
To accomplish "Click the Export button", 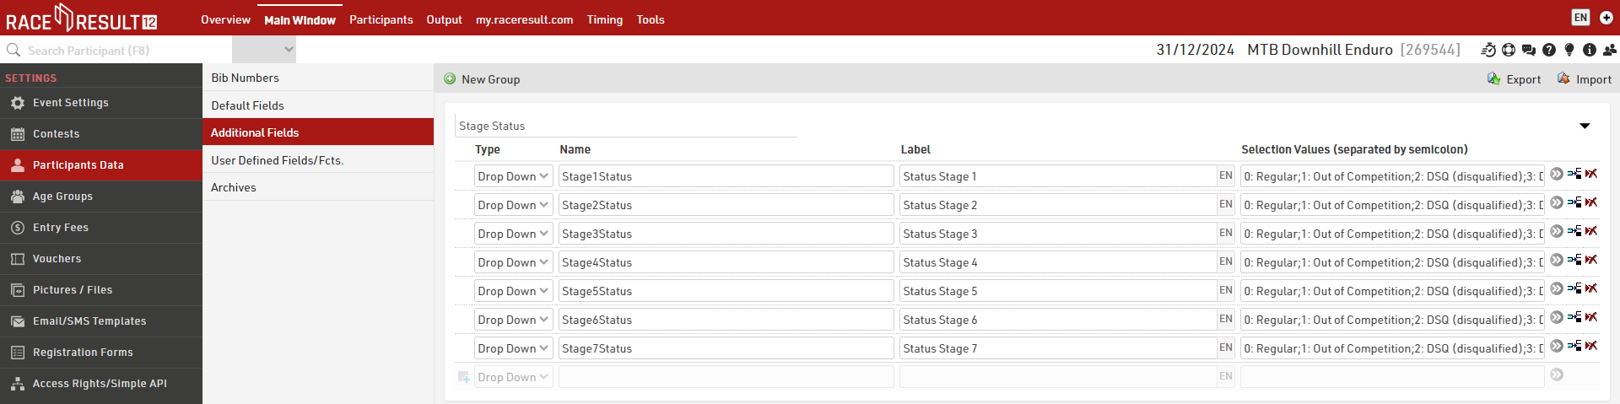I will pyautogui.click(x=1514, y=79).
